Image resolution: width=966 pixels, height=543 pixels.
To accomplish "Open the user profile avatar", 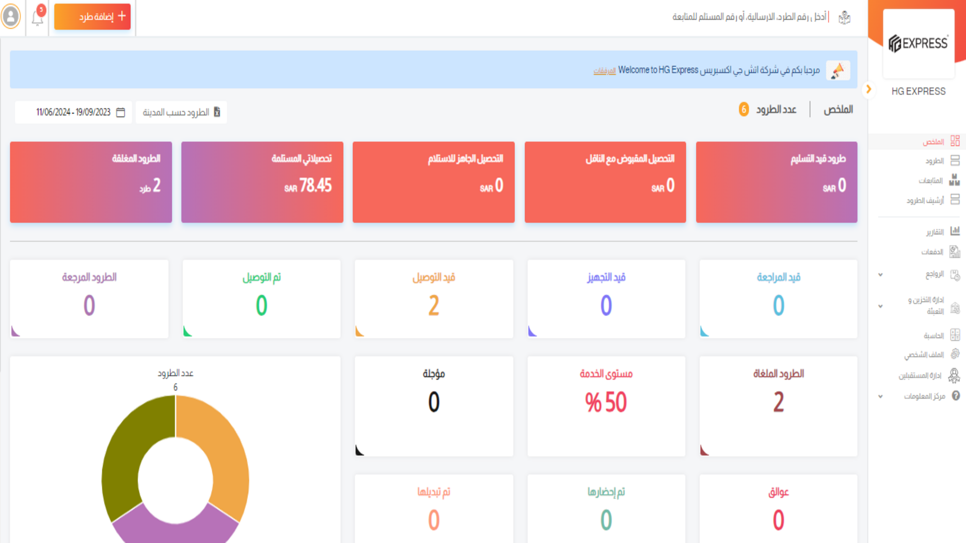I will click(x=11, y=17).
